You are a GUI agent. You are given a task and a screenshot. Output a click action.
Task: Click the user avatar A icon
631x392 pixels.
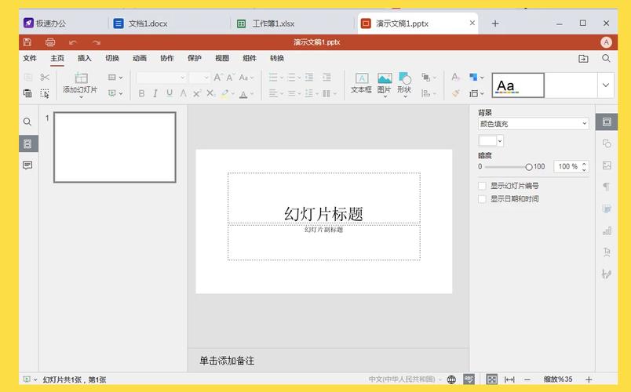point(606,42)
